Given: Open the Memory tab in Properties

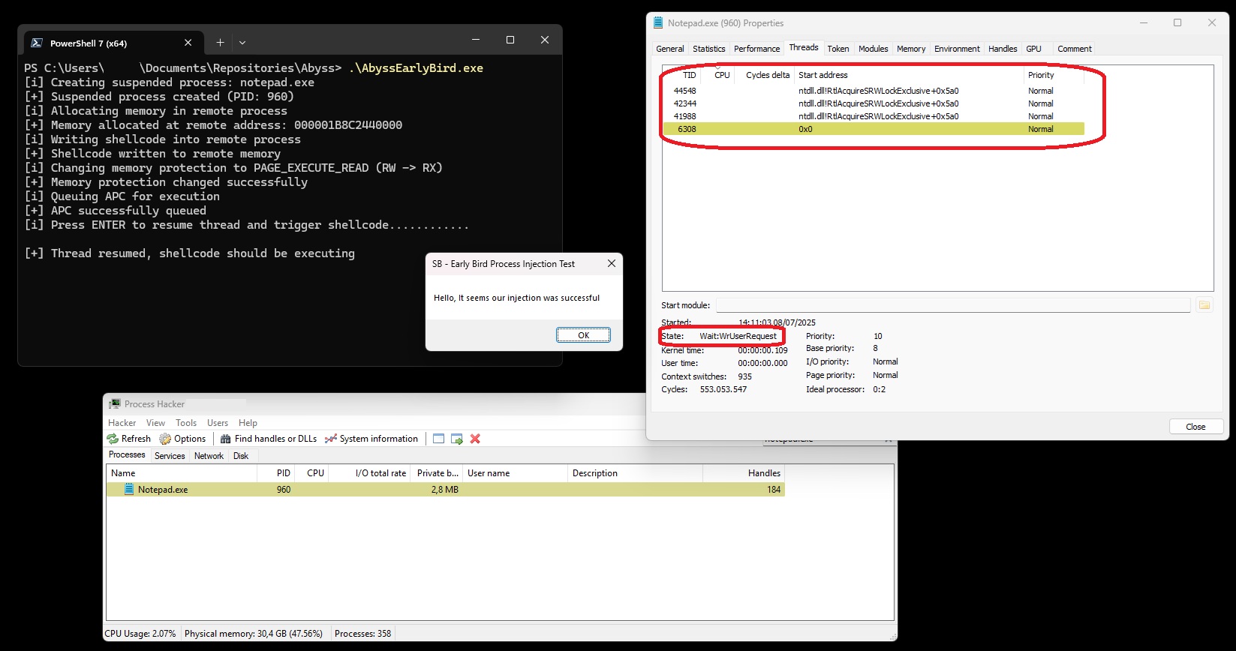Looking at the screenshot, I should pyautogui.click(x=911, y=49).
